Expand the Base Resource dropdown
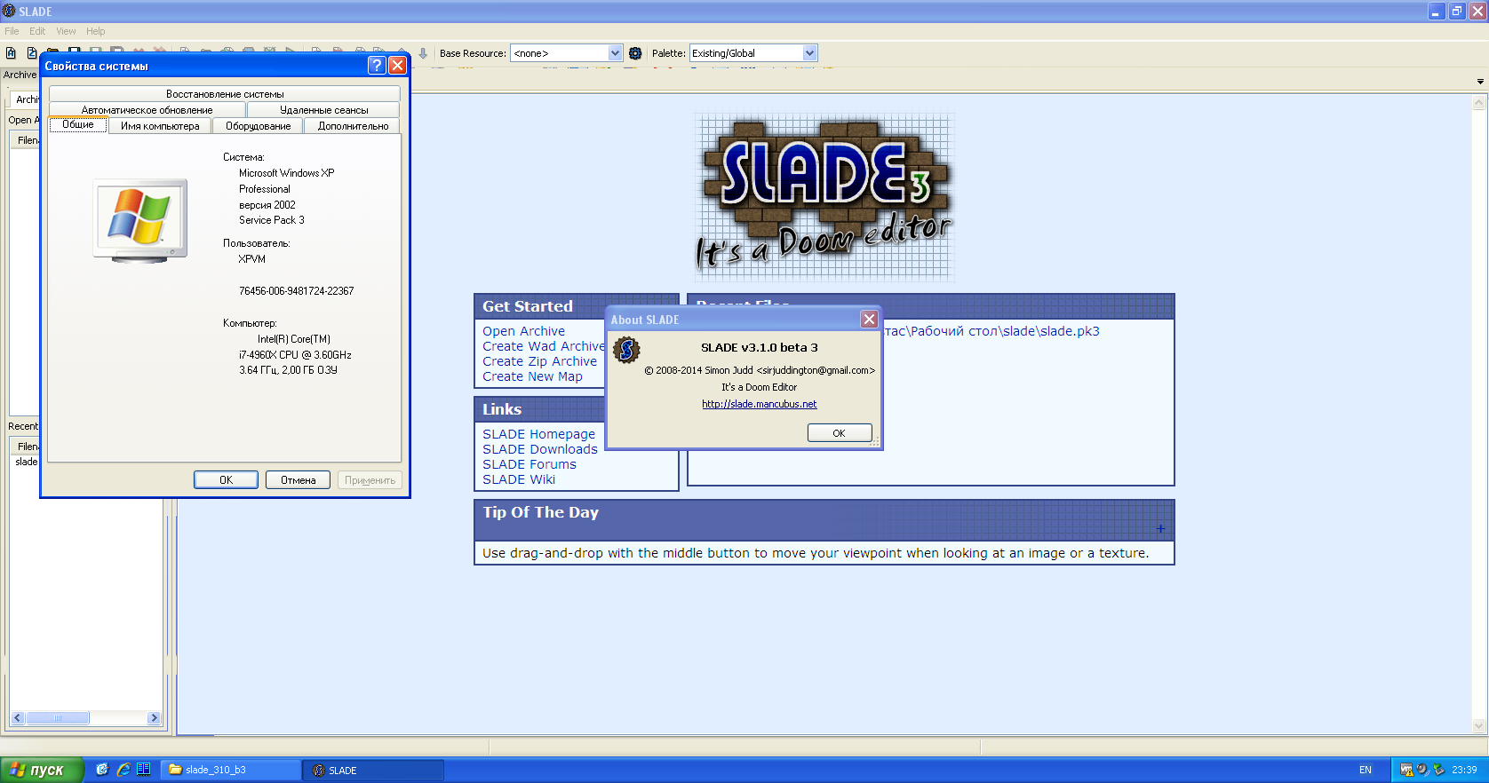This screenshot has width=1489, height=783. (615, 53)
